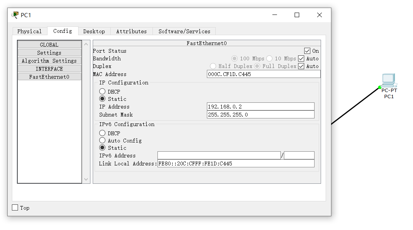The height and width of the screenshot is (230, 413).
Task: Open the Desktop tab
Action: tap(94, 31)
